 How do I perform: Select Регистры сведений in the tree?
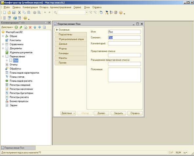click(x=20, y=85)
